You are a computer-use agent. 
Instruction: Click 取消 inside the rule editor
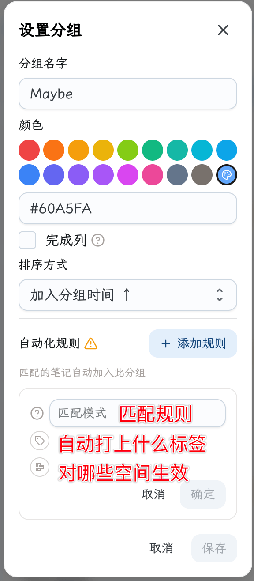click(153, 494)
